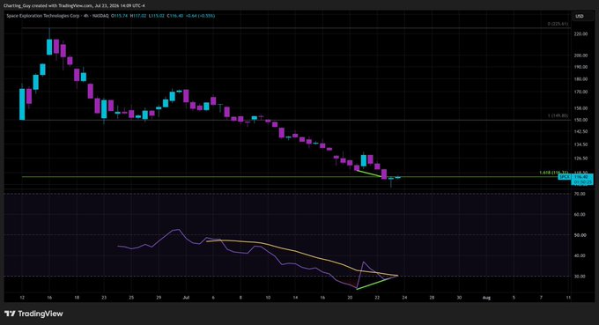Image resolution: width=599 pixels, height=325 pixels.
Task: Click the 11 date axis label
Action: click(x=568, y=298)
